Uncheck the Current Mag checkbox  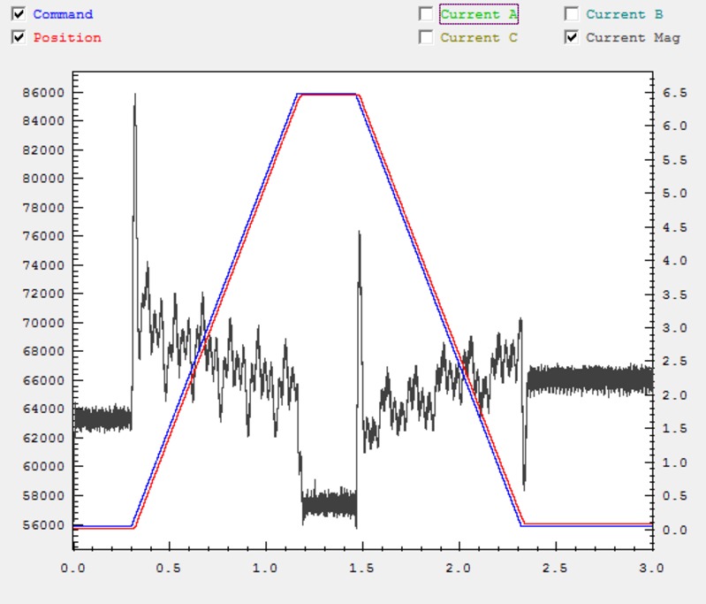pos(572,37)
